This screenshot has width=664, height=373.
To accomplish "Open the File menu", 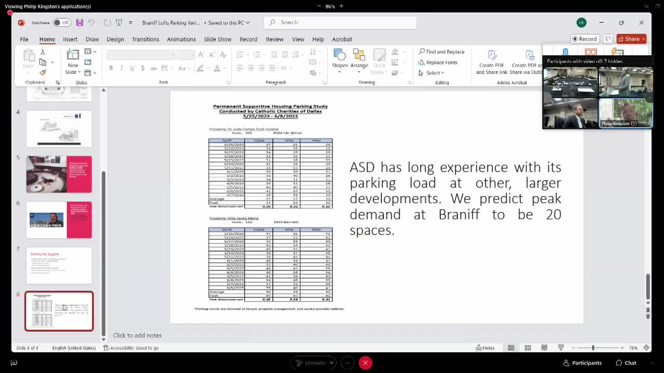I will [x=24, y=39].
